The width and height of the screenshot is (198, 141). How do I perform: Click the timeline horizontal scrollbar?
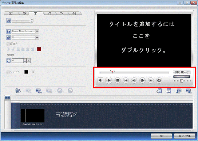pyautogui.click(x=102, y=130)
